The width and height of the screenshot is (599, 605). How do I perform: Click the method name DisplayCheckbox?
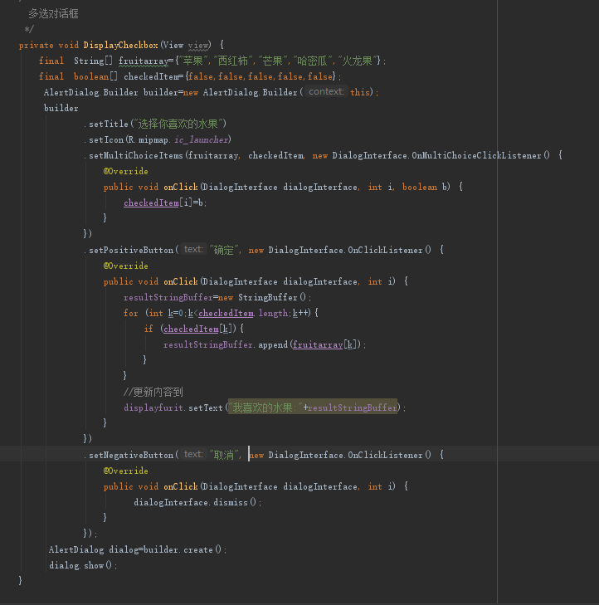tap(121, 45)
